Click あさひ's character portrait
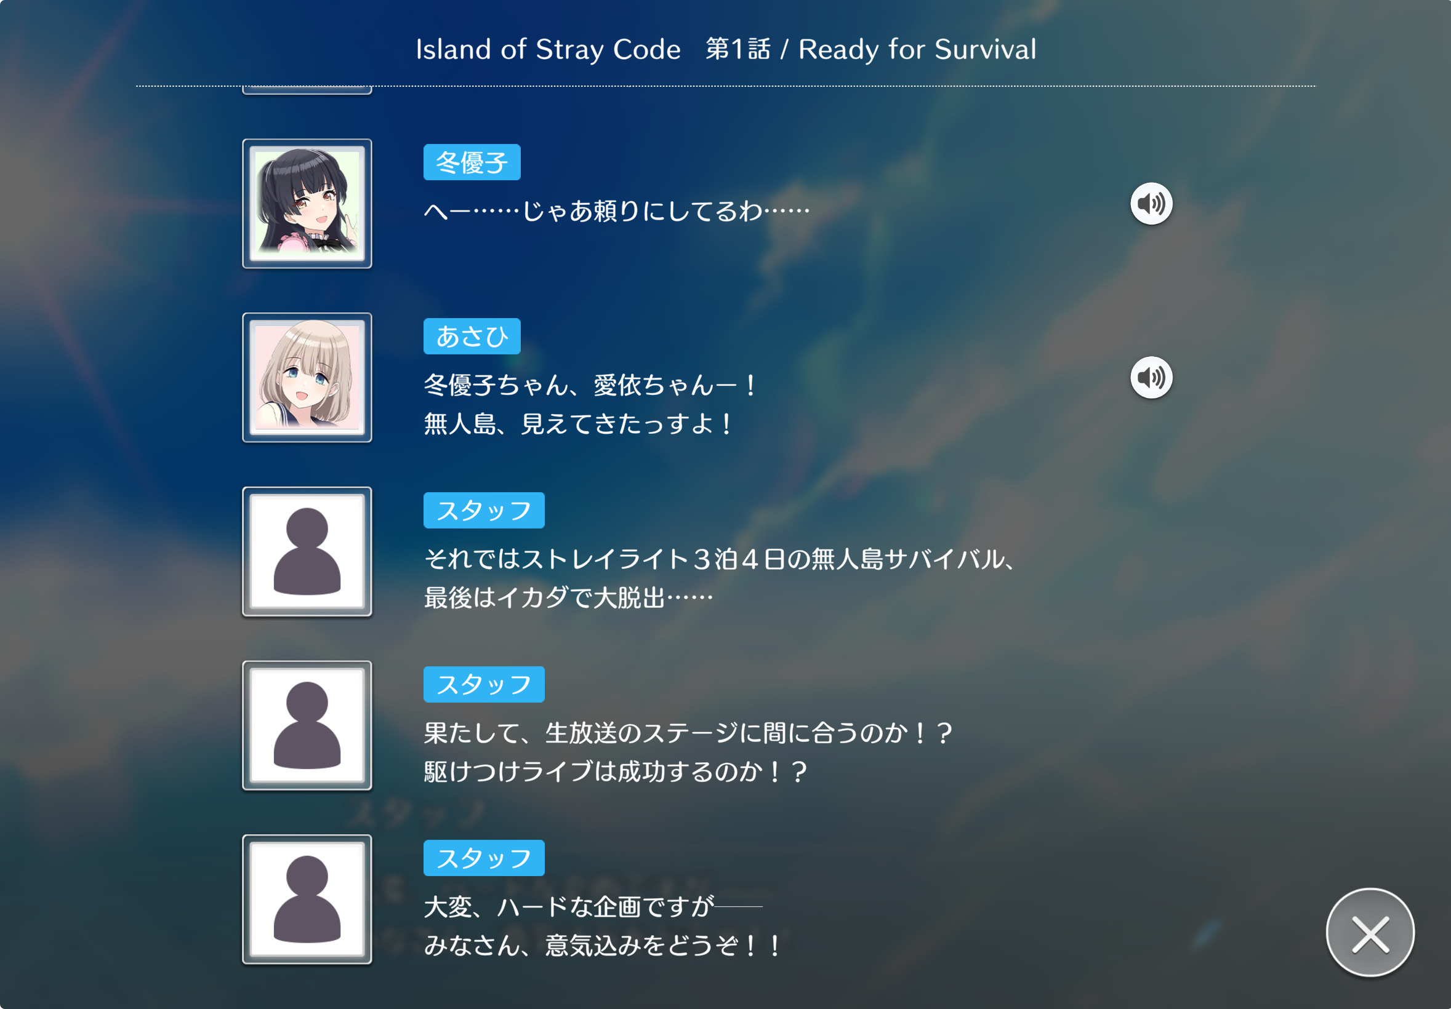Image resolution: width=1451 pixels, height=1009 pixels. pos(307,378)
